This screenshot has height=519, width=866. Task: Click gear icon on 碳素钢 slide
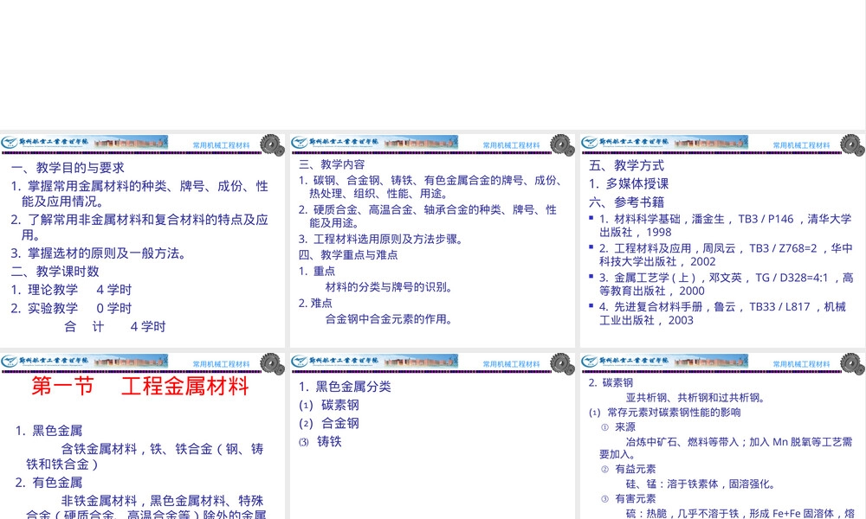[852, 363]
